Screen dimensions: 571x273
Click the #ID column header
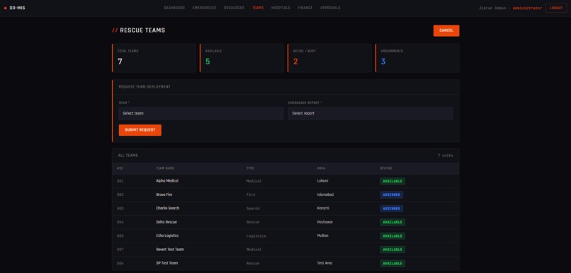(x=120, y=168)
